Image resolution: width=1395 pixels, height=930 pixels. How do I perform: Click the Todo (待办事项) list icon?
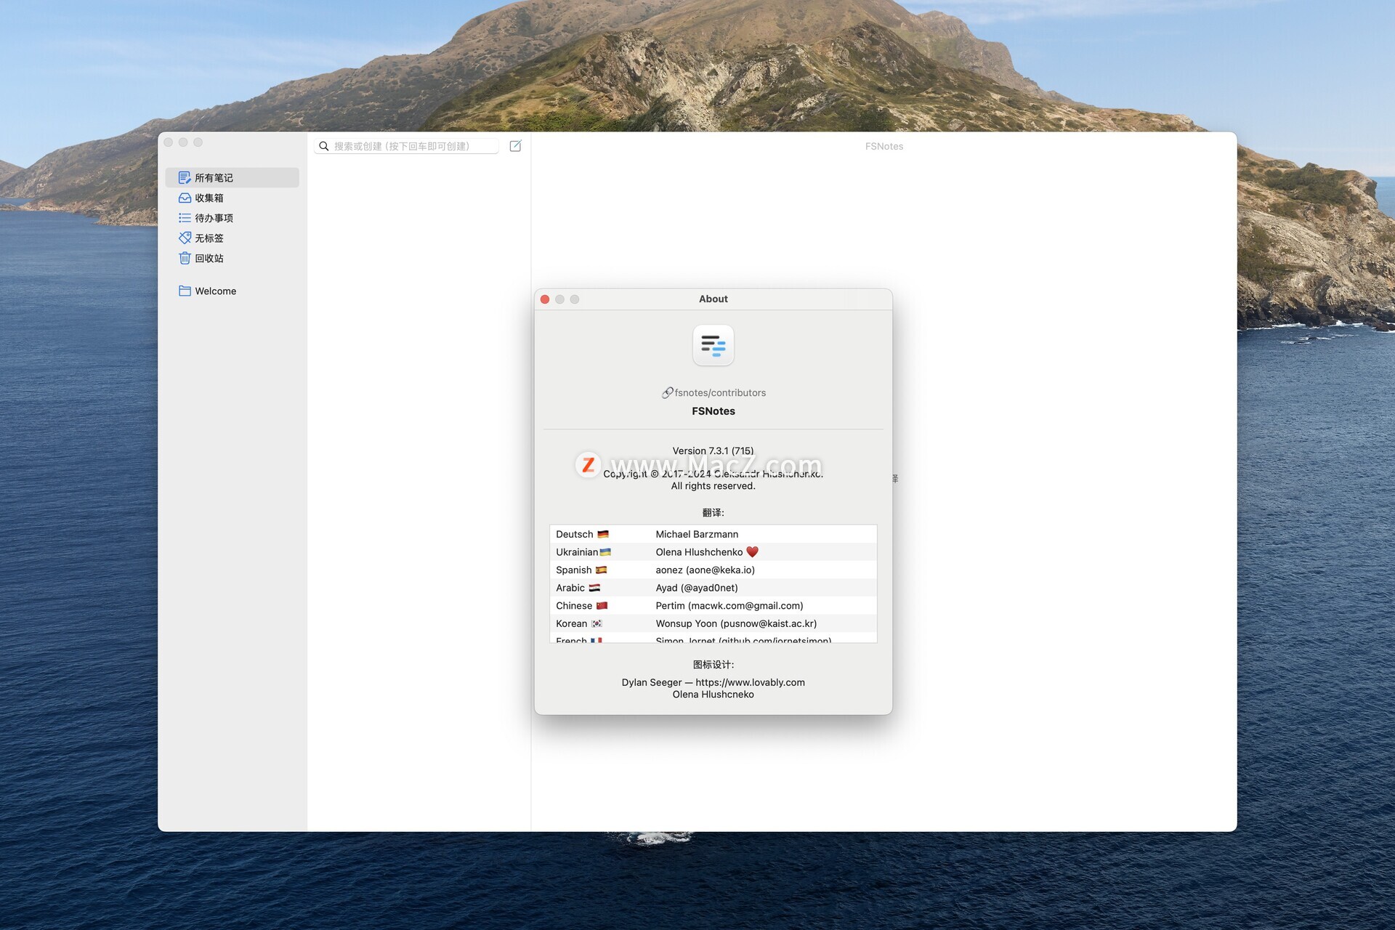click(185, 218)
